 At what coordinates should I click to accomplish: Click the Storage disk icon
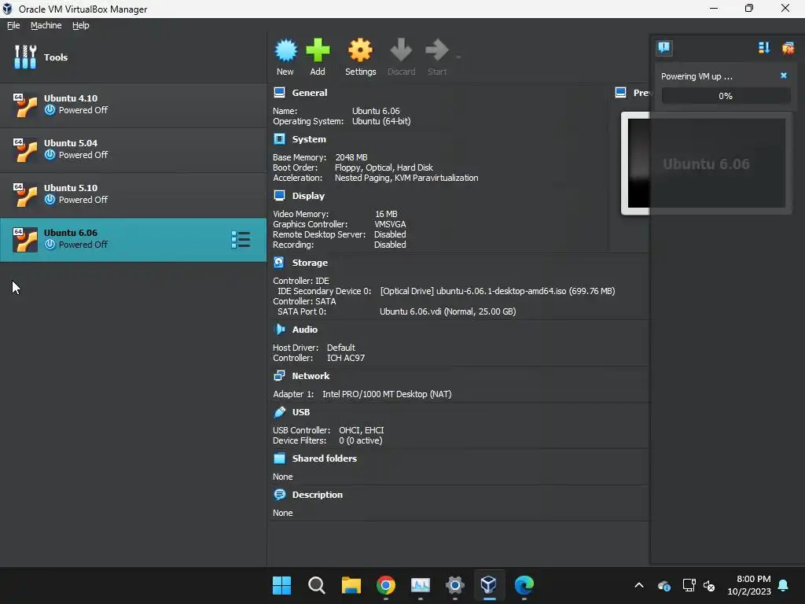click(279, 262)
